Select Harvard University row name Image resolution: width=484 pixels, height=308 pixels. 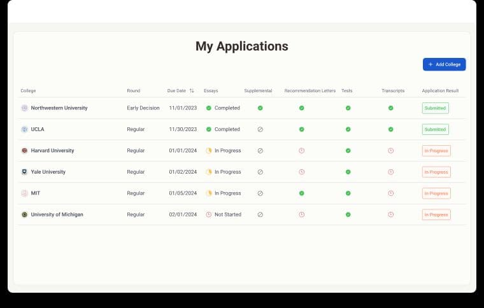pyautogui.click(x=52, y=150)
